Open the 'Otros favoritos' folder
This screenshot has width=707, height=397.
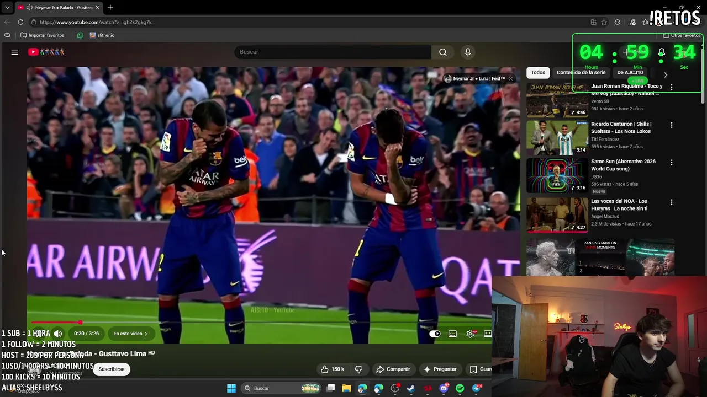tap(682, 35)
